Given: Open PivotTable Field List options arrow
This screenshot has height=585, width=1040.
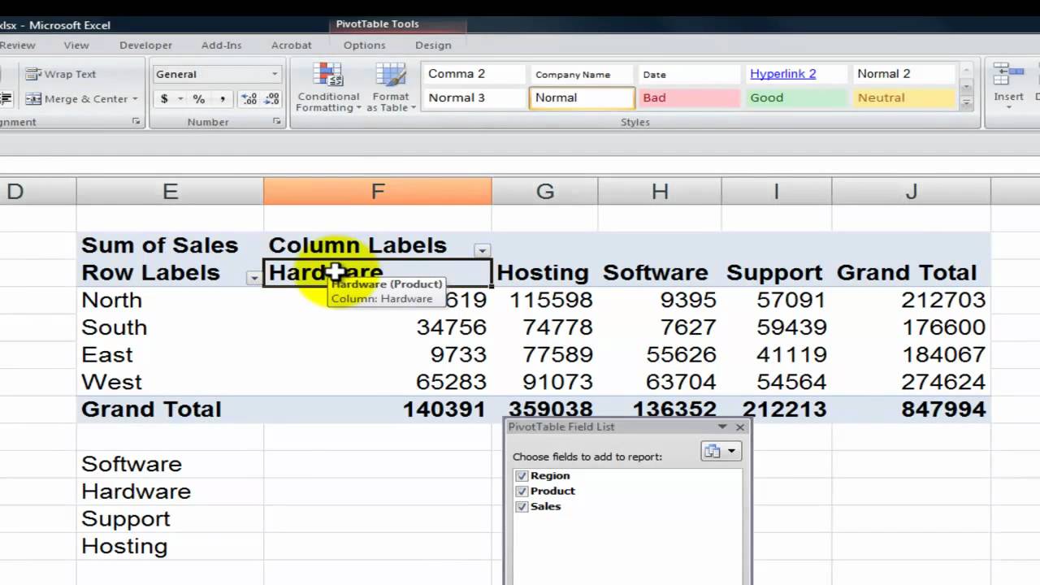Looking at the screenshot, I should click(x=721, y=427).
